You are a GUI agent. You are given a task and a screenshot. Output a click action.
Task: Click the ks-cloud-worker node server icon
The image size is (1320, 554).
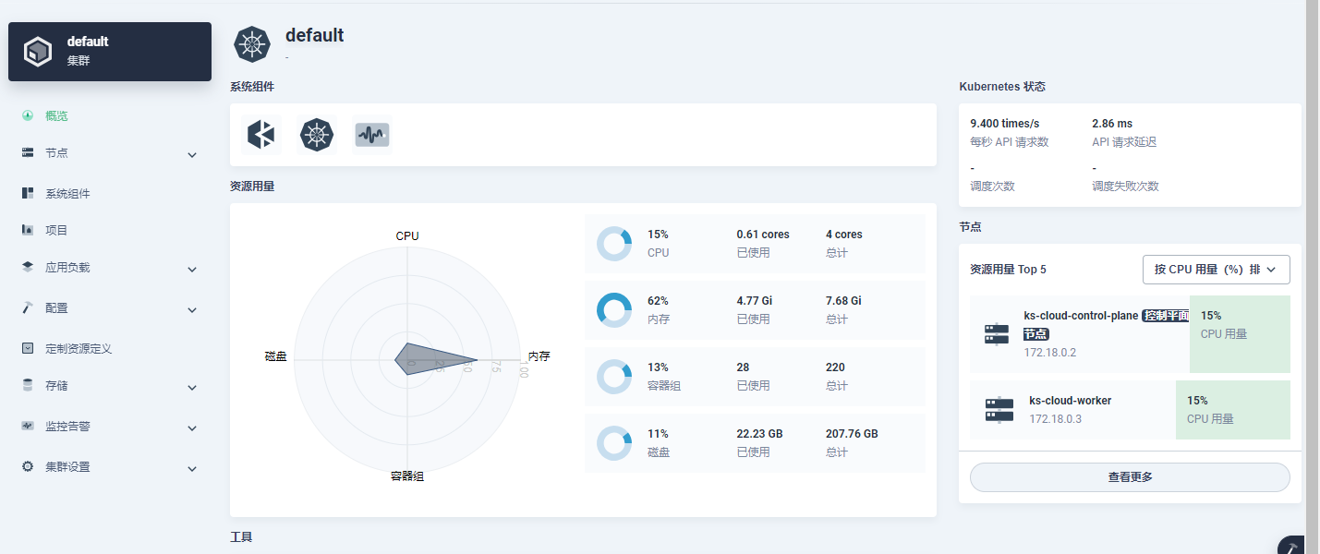[999, 410]
